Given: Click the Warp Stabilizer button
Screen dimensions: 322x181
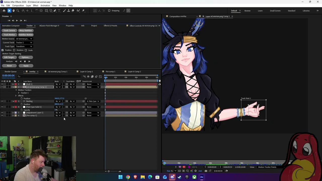Looking at the screenshot, I should pyautogui.click(x=26, y=30).
